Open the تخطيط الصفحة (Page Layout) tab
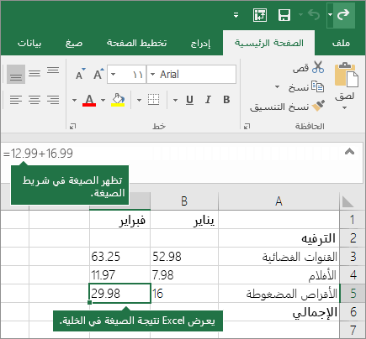Image resolution: width=366 pixels, height=339 pixels. coord(136,44)
